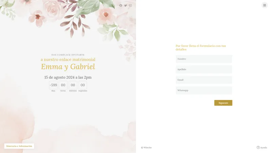This screenshot has width=272, height=153.
Task: Click the Siguiente button
Action: click(223, 103)
